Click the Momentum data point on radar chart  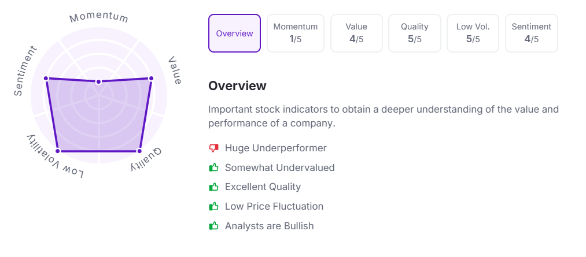[x=98, y=82]
